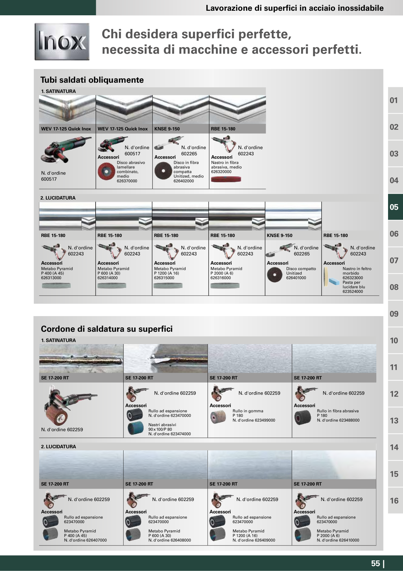Click the Pyramid sleeve image for 626407000
Image resolution: width=403 pixels, height=571 pixels.
[50, 535]
